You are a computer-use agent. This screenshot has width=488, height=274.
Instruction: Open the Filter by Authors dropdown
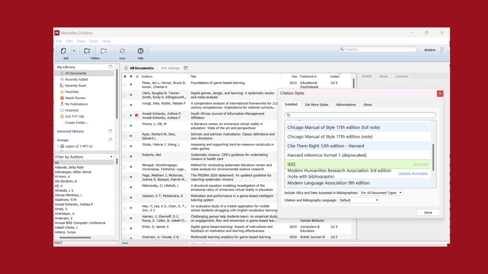pyautogui.click(x=84, y=157)
